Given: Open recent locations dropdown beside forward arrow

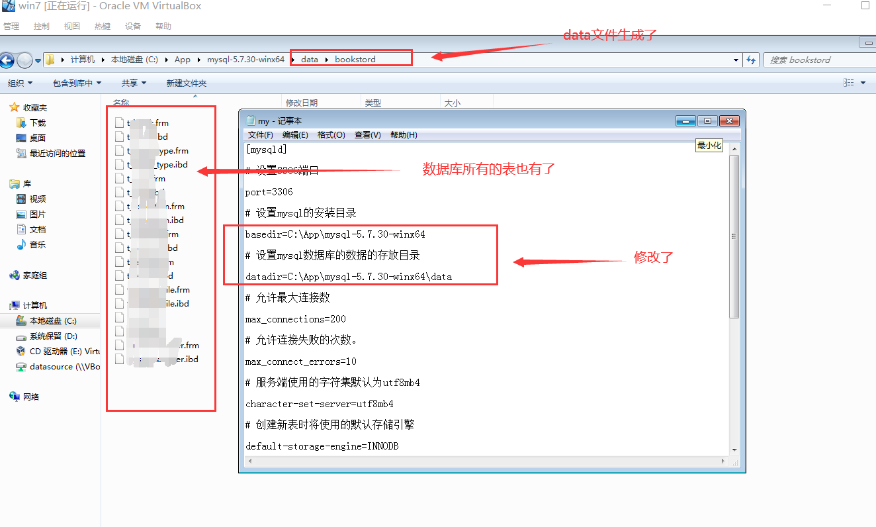Looking at the screenshot, I should point(38,60).
